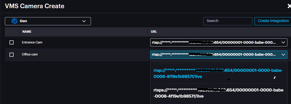The image size is (291, 104).
Task: Click the Entrance Cam URL chevron arrow
Action: coord(283,42)
